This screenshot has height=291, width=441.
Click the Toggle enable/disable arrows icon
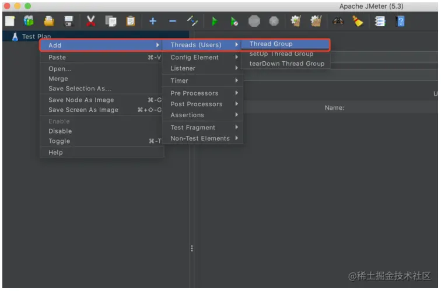click(x=192, y=21)
